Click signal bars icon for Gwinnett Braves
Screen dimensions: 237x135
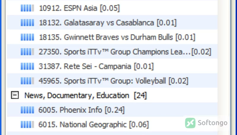pos(27,37)
